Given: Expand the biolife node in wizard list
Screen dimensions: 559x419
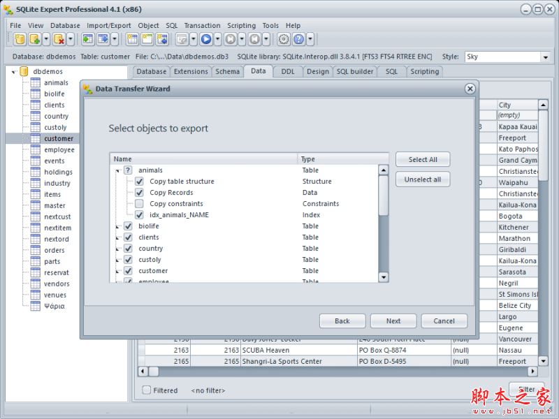Looking at the screenshot, I should click(117, 226).
